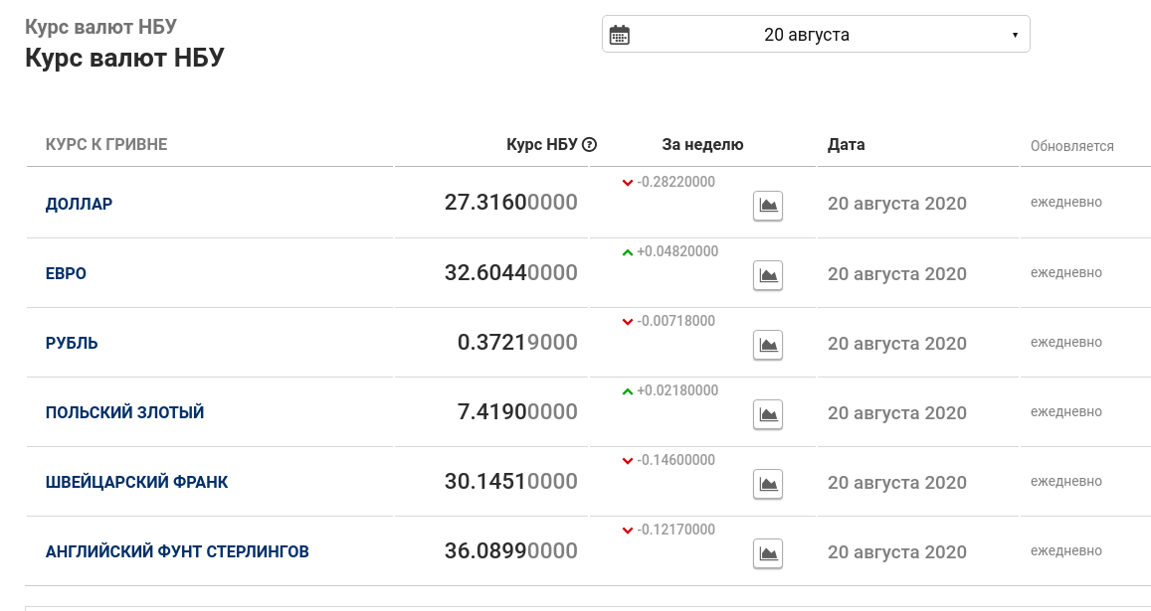The image size is (1151, 611).
Task: Click ежедневно in the Евро row
Action: point(1065,273)
